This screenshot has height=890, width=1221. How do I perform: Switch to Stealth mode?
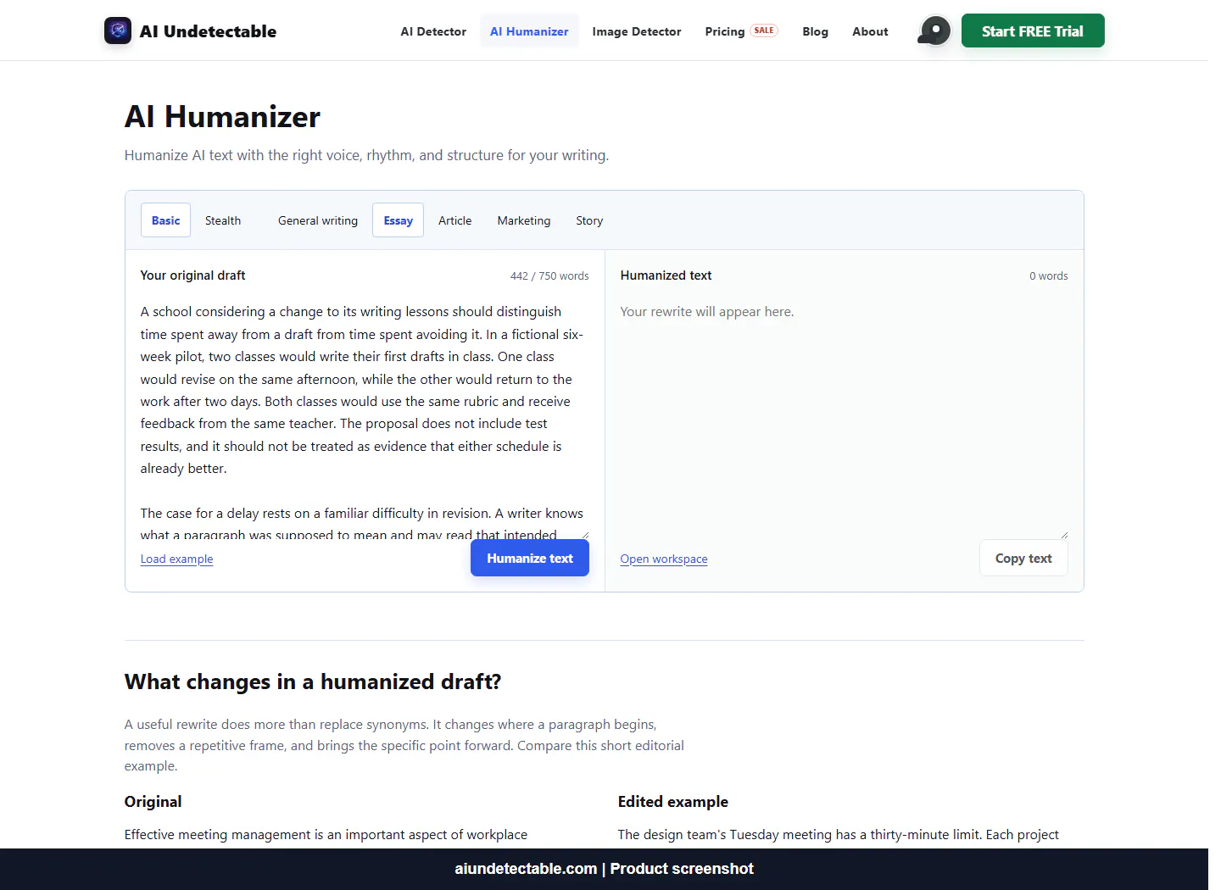click(223, 220)
